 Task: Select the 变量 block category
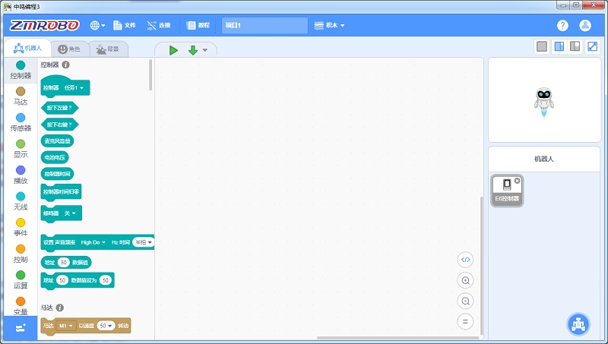21,306
